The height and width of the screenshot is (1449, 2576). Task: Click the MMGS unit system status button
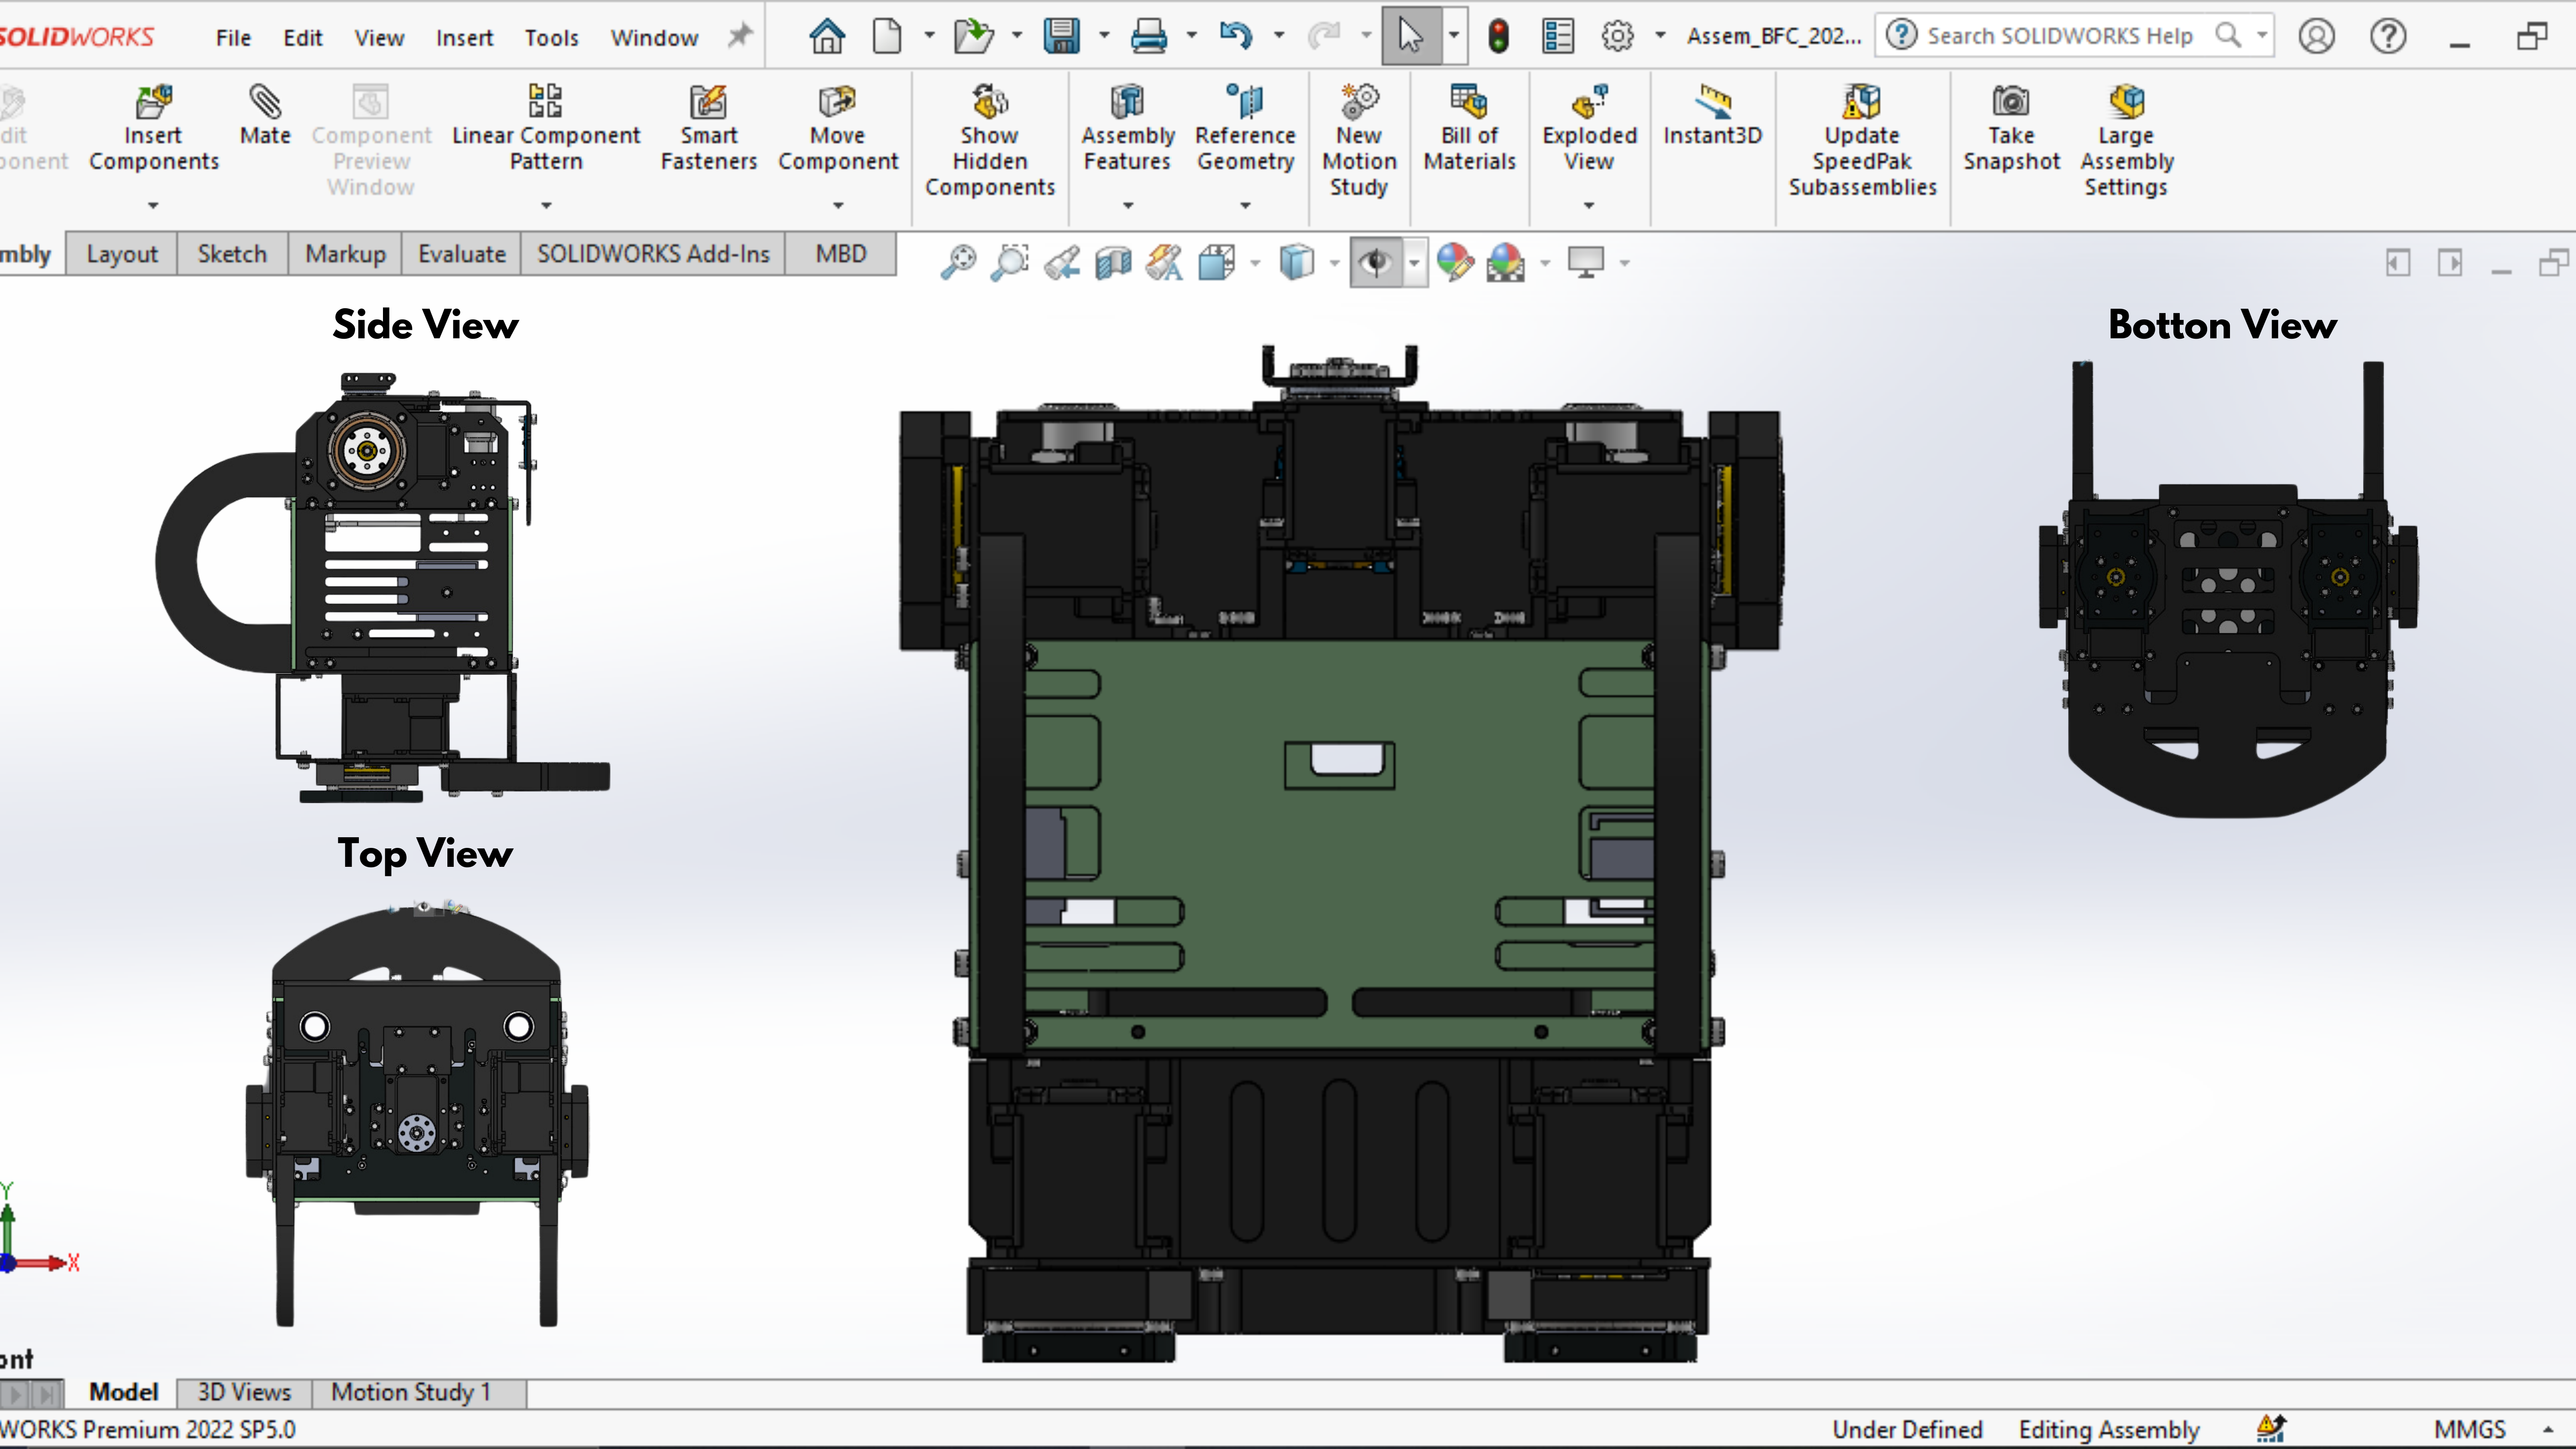2470,1429
